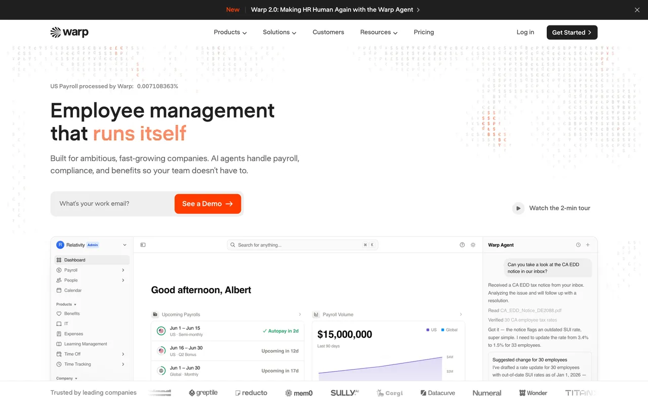
Task: Click the Payroll dollar icon in sidebar
Action: [x=59, y=270]
